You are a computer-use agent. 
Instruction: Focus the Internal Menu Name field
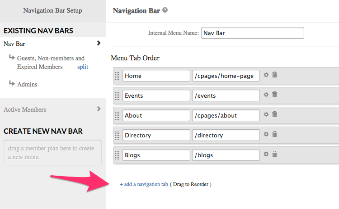(252, 33)
